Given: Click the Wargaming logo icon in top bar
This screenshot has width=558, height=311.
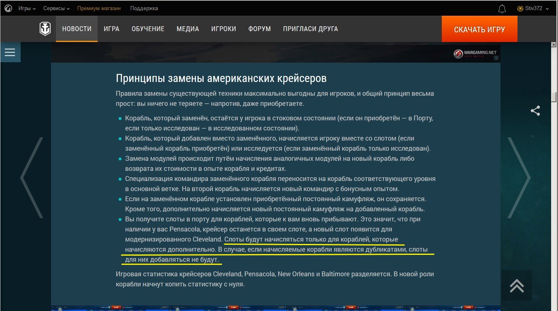Looking at the screenshot, I should (8, 8).
